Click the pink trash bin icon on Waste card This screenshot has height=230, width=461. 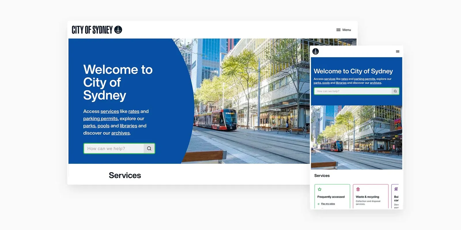click(358, 189)
